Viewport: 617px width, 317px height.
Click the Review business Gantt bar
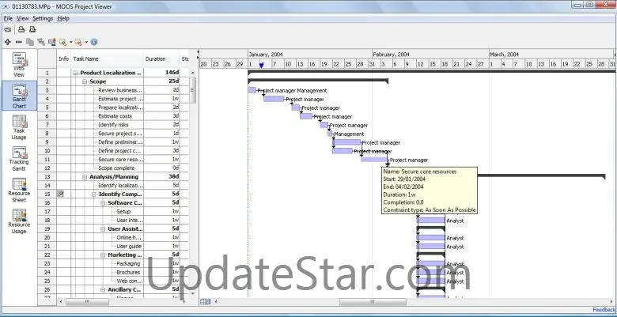252,90
